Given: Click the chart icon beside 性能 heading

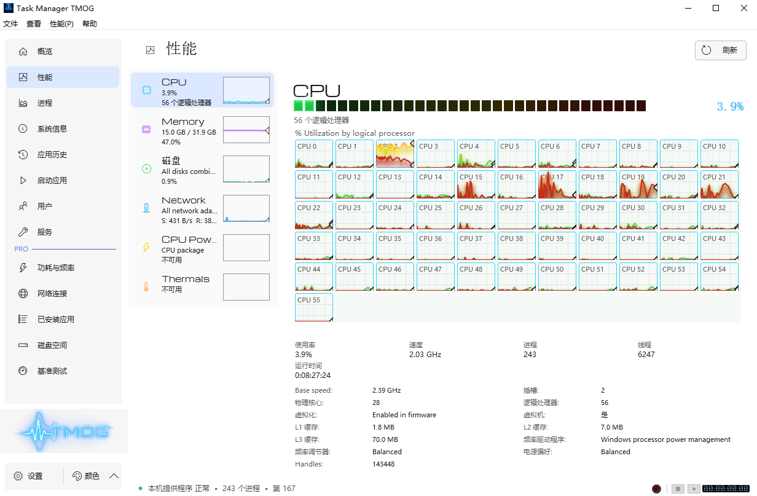Looking at the screenshot, I should 150,50.
